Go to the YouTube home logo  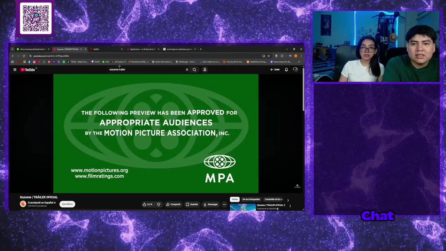click(x=28, y=70)
